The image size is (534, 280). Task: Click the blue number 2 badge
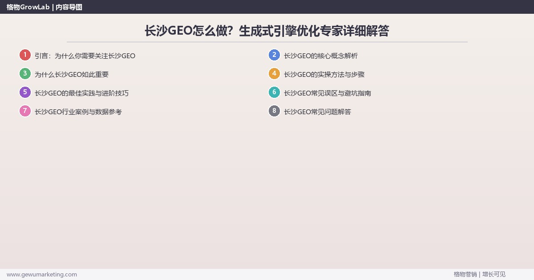(x=274, y=55)
